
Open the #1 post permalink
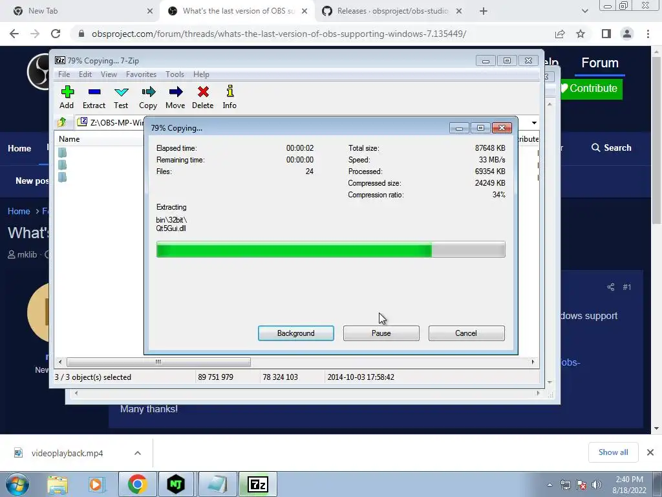(627, 287)
